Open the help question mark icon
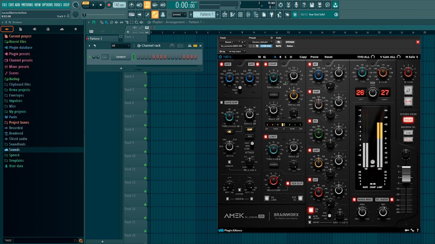This screenshot has height=244, width=435. pyautogui.click(x=304, y=5)
